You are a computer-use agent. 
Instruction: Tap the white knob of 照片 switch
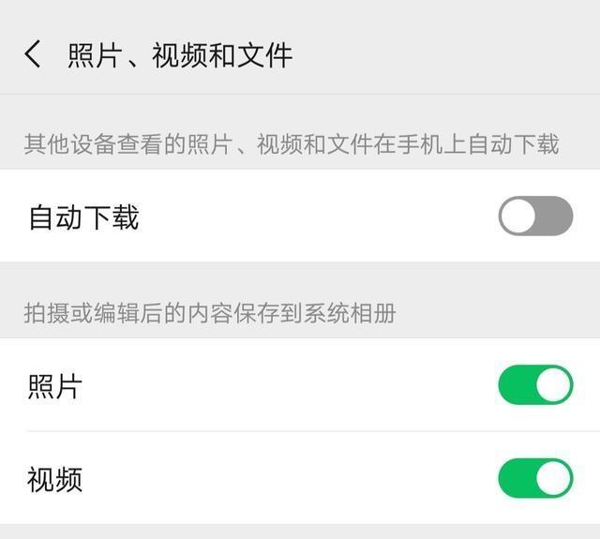tap(553, 385)
